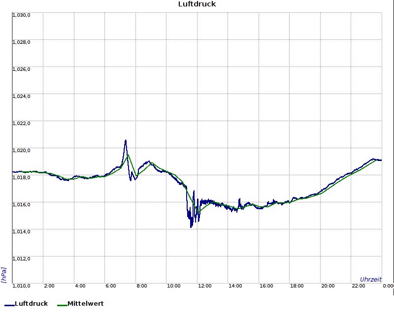This screenshot has height=320, width=394.
Task: Click the blue Luftdruck legend swatch
Action: click(9, 305)
